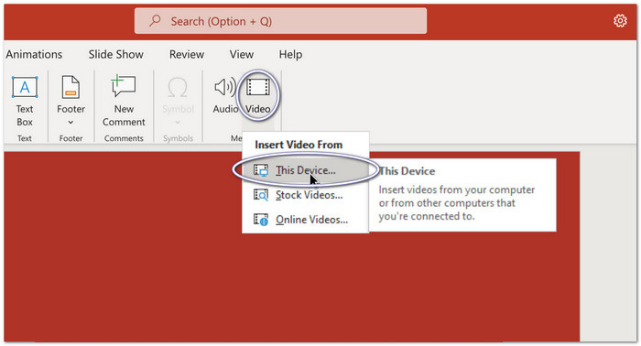The image size is (641, 346).
Task: Open settings gear icon
Action: pyautogui.click(x=620, y=21)
